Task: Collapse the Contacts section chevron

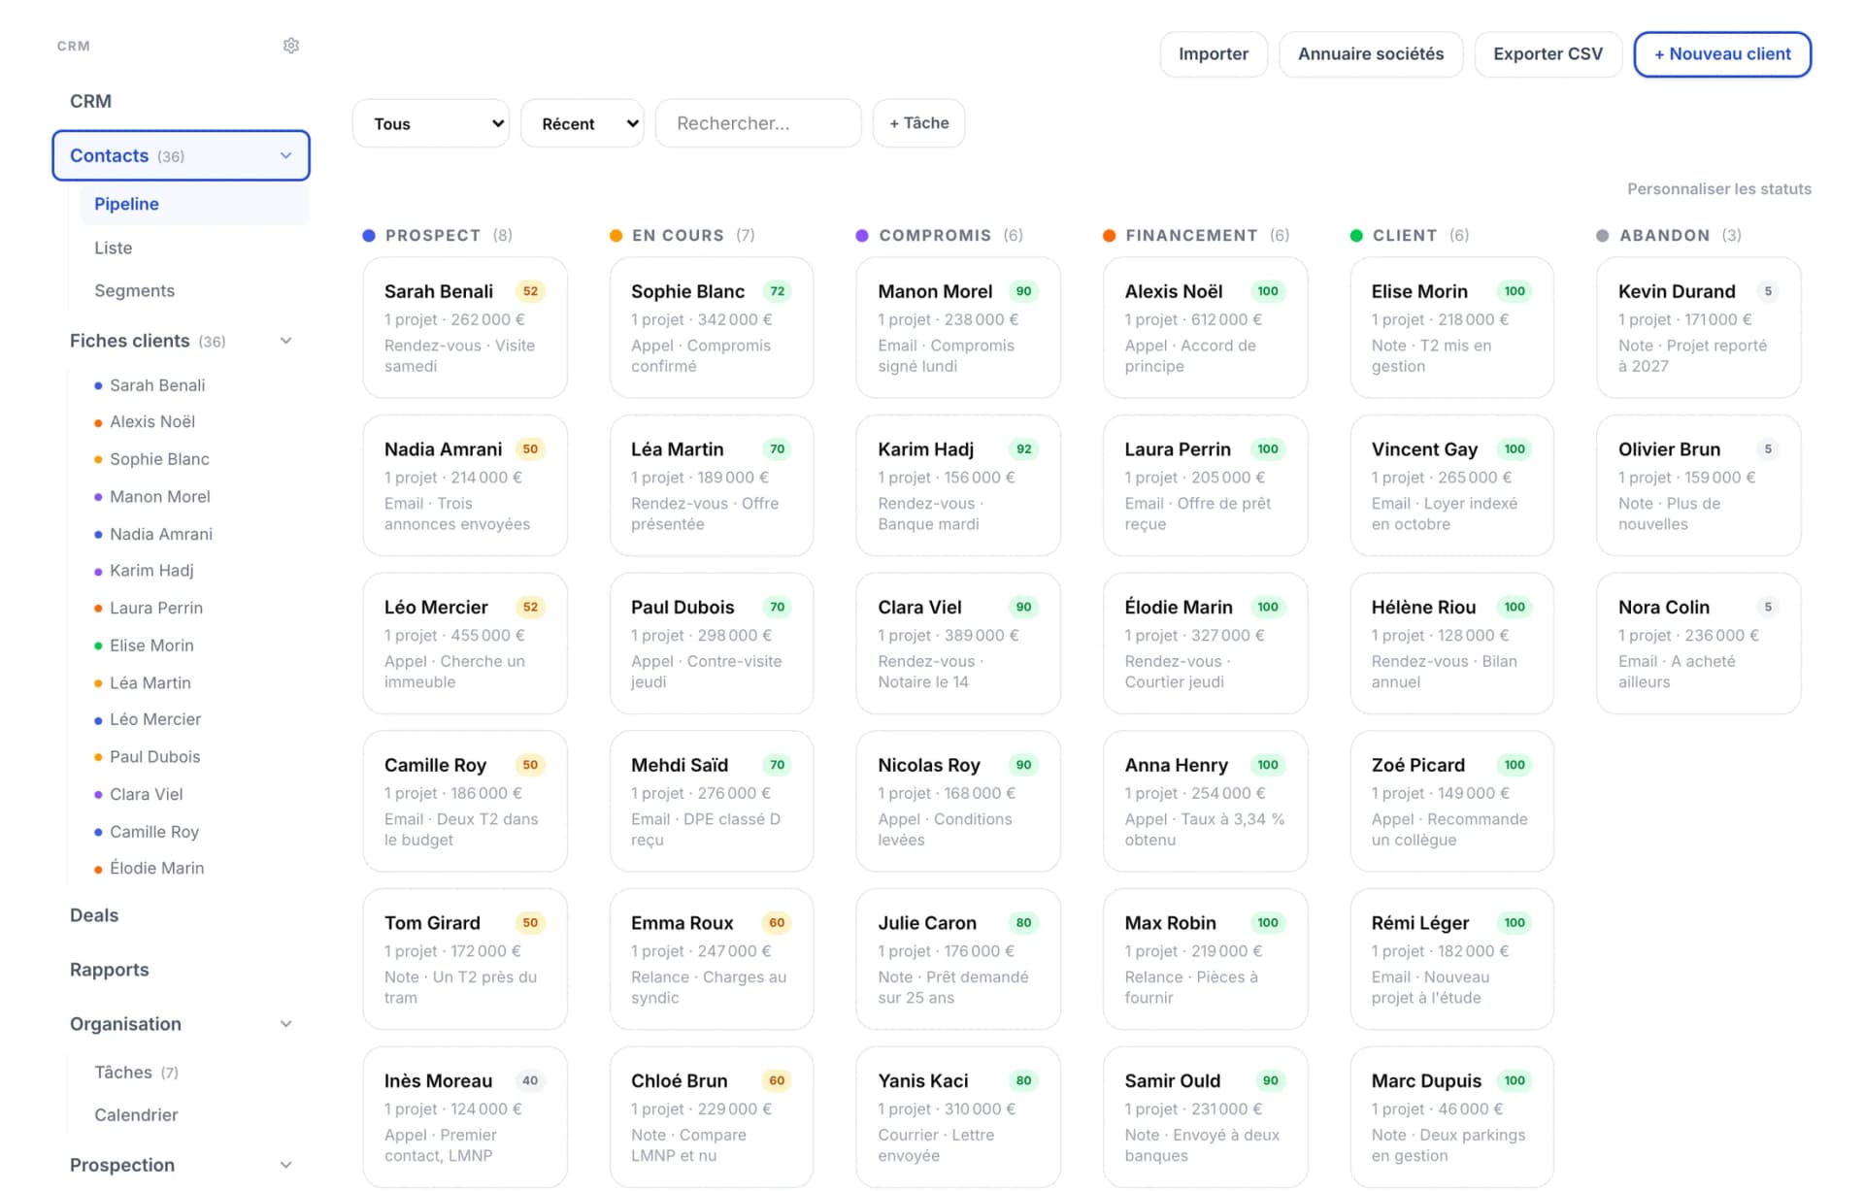Action: (x=285, y=155)
